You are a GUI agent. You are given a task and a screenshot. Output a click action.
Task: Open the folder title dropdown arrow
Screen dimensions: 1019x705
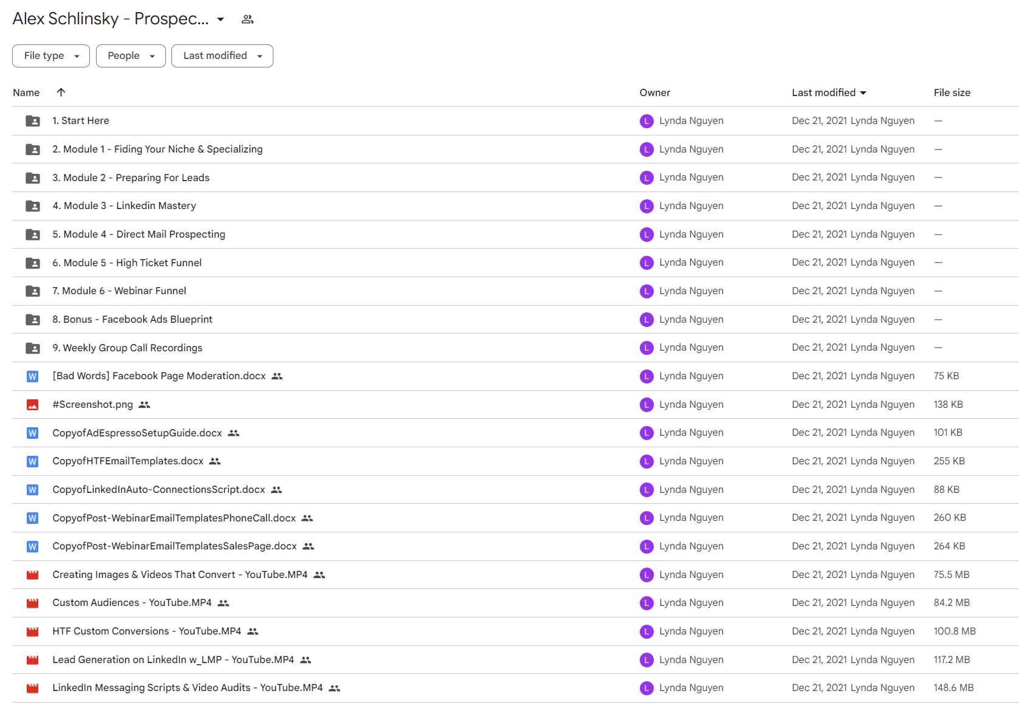[x=221, y=19]
